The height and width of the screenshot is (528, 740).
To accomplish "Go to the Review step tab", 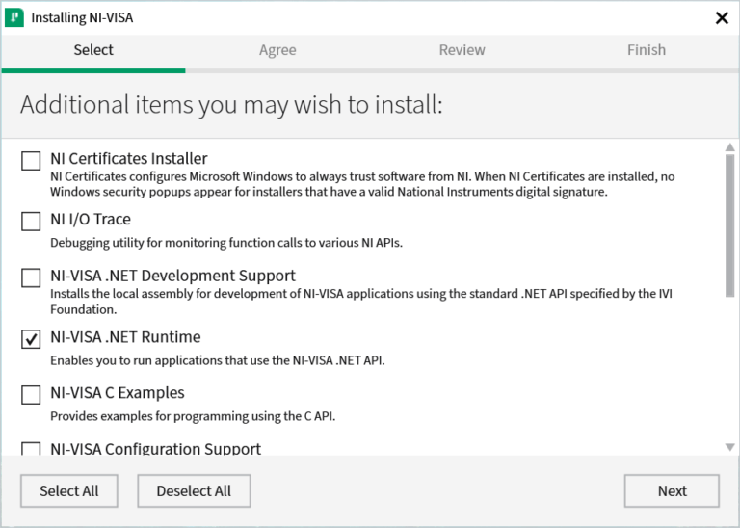I will [x=462, y=50].
